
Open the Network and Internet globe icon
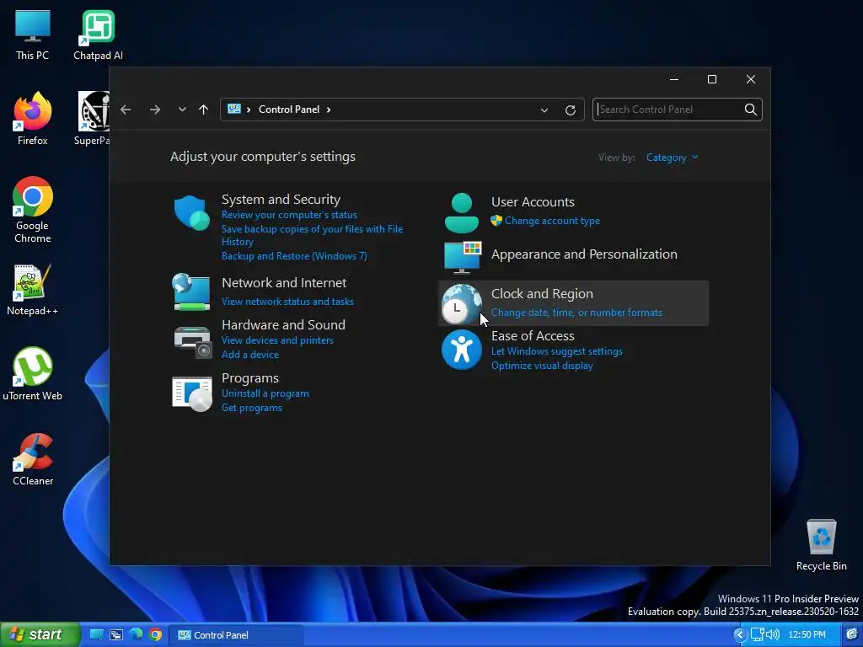tap(191, 292)
